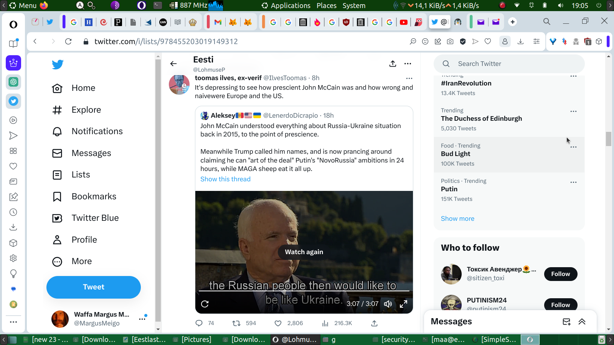Open the Applications menu in the top panel

pos(286,5)
